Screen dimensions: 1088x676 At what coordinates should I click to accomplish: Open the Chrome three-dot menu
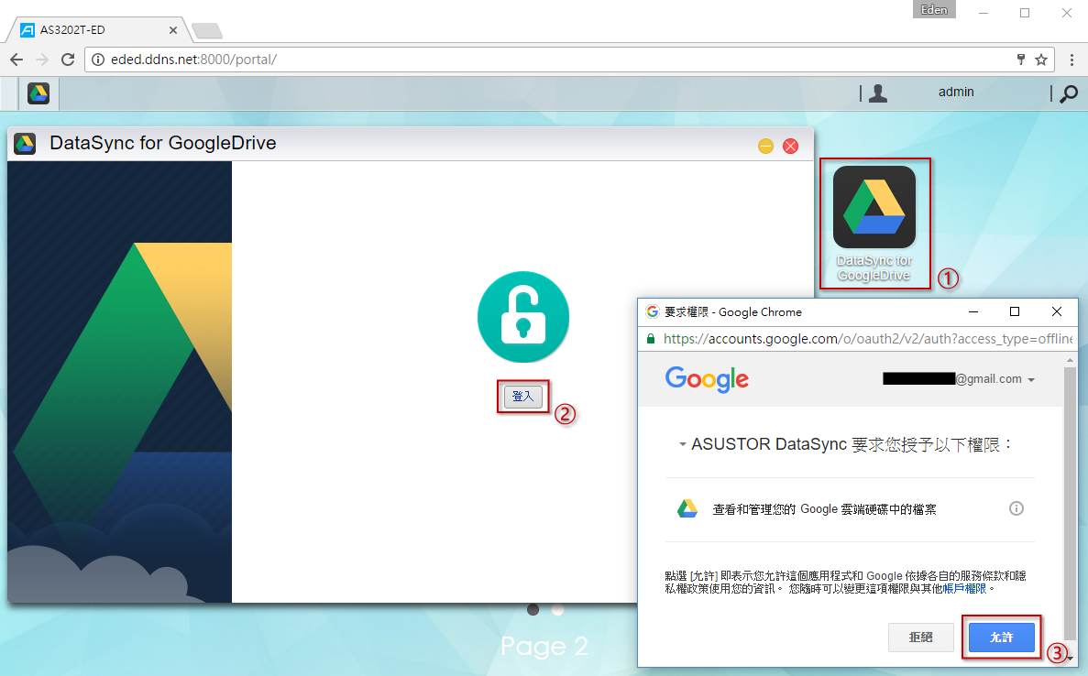1072,60
